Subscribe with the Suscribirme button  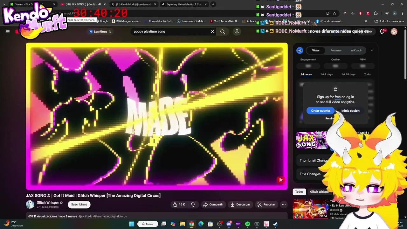[x=79, y=205]
